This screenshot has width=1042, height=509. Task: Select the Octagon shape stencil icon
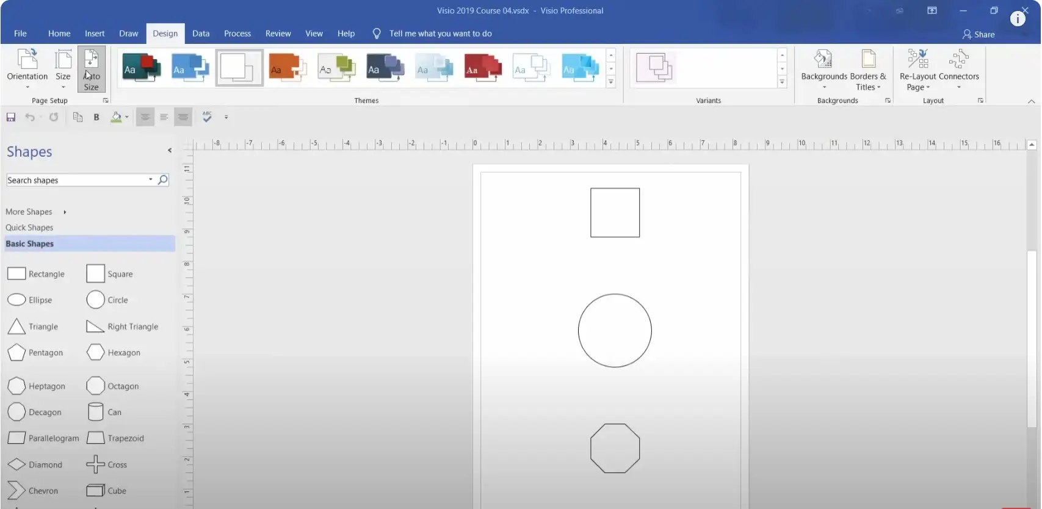pyautogui.click(x=95, y=386)
